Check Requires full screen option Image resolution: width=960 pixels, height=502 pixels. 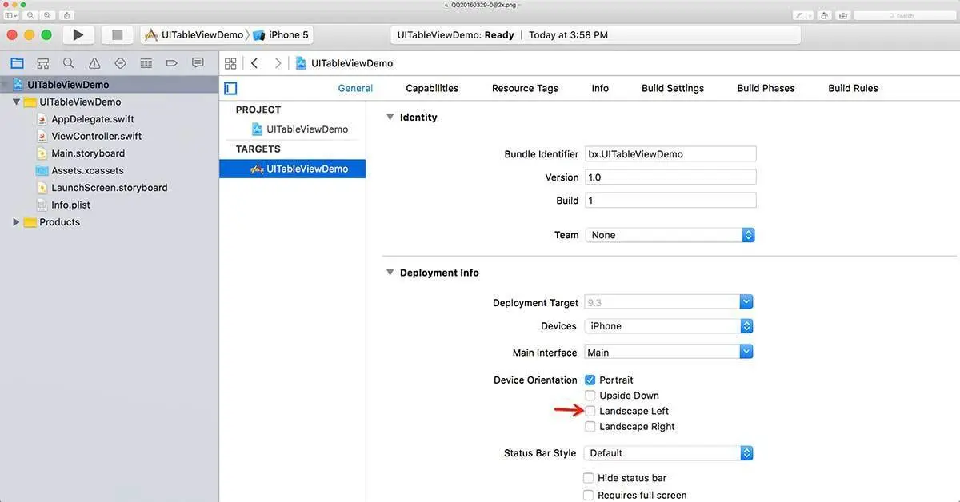point(590,495)
